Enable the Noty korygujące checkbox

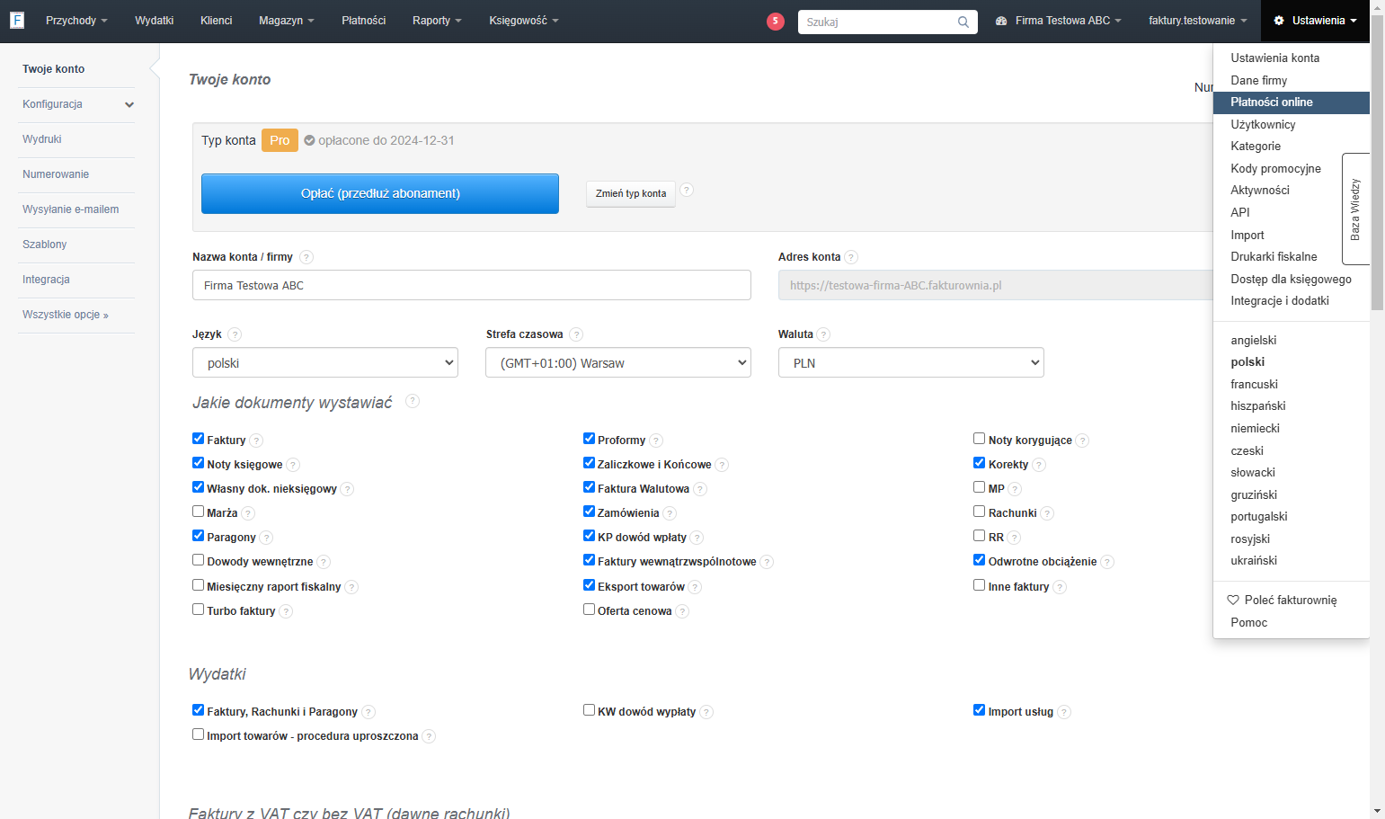click(x=979, y=439)
